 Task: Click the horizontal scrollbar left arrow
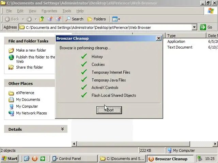pyautogui.click(x=74, y=144)
